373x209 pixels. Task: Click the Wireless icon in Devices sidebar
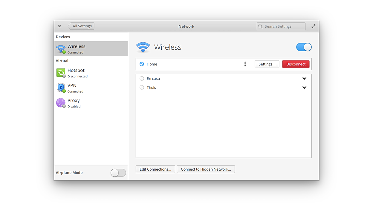(61, 49)
